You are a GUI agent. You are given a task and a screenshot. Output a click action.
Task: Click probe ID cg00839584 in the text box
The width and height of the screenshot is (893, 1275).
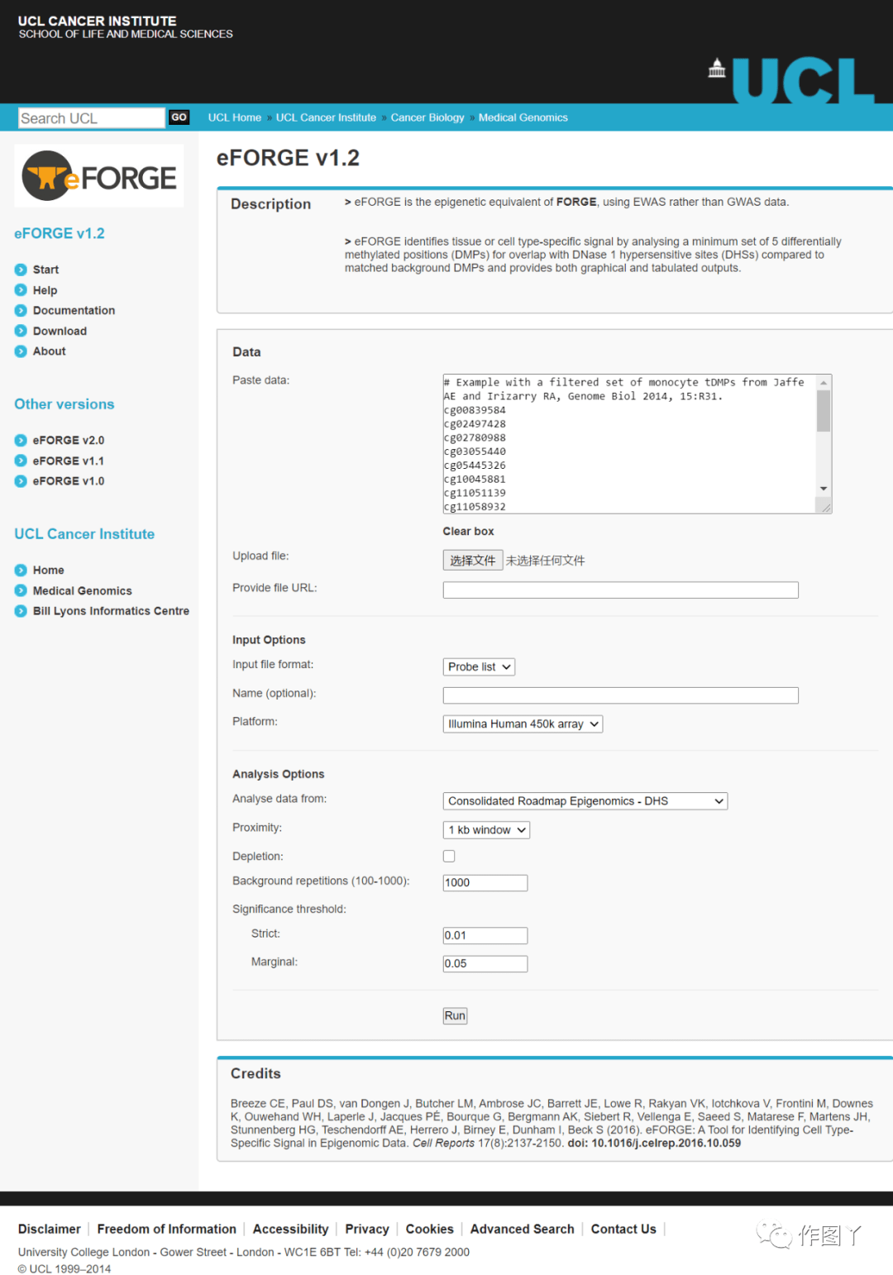pyautogui.click(x=475, y=410)
